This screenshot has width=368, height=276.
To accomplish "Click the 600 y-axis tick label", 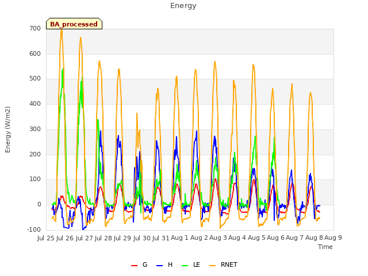I will (x=35, y=53).
